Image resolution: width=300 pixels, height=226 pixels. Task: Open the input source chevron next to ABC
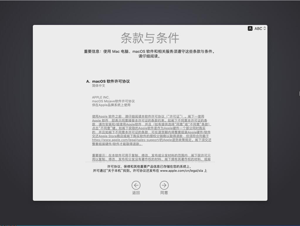264,28
